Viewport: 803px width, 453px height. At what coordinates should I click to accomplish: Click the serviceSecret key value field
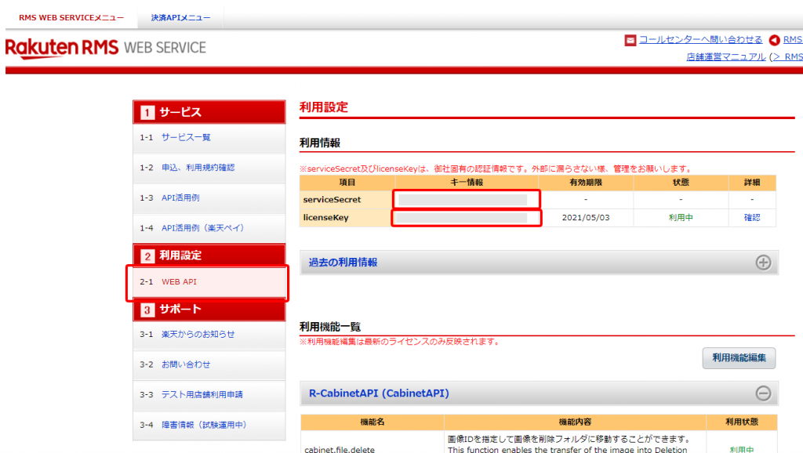pyautogui.click(x=463, y=200)
